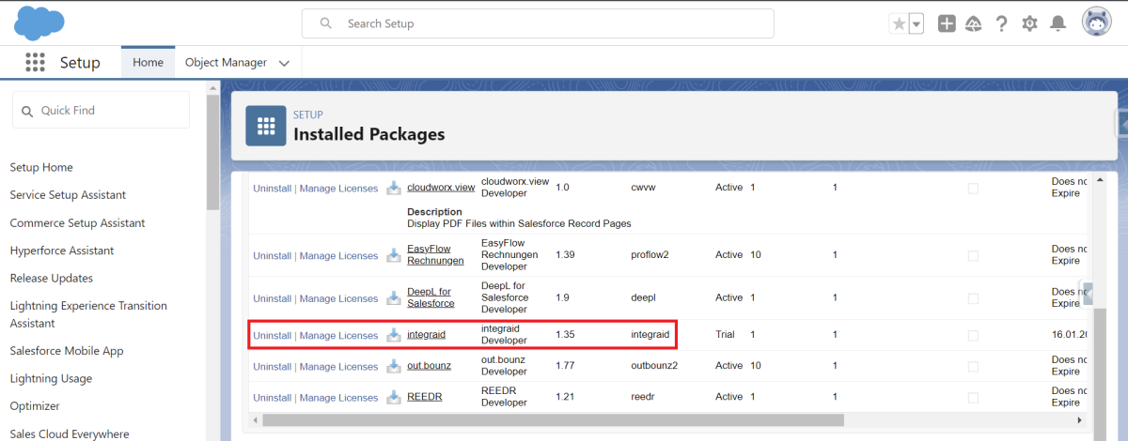Click the Quick Find input field
Screen dimensions: 1128x441
pos(101,110)
